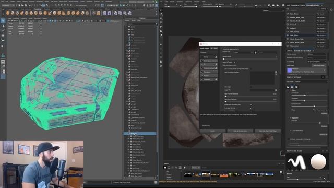334x188 pixels.
Task: Switch to the Layers tab
Action: tap(290, 51)
